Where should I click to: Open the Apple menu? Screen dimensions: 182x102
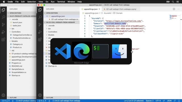point(4,2)
